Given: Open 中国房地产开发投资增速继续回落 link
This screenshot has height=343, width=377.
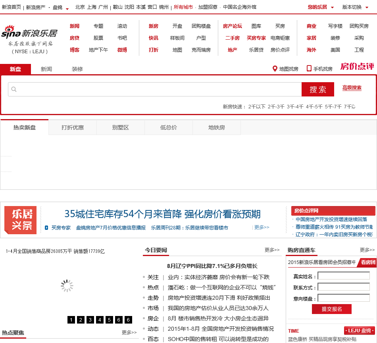Looking at the screenshot, I should (x=331, y=220).
